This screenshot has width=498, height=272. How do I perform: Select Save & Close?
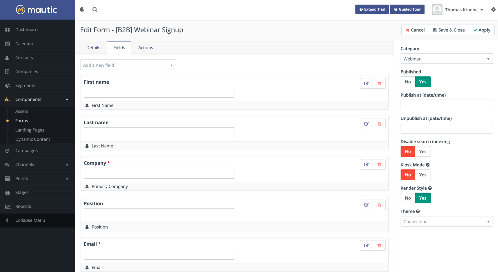(x=449, y=30)
